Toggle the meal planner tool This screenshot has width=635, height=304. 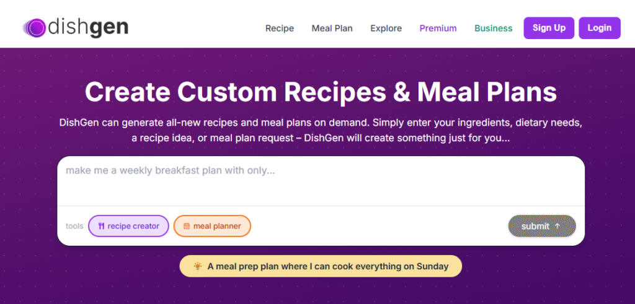tap(212, 226)
